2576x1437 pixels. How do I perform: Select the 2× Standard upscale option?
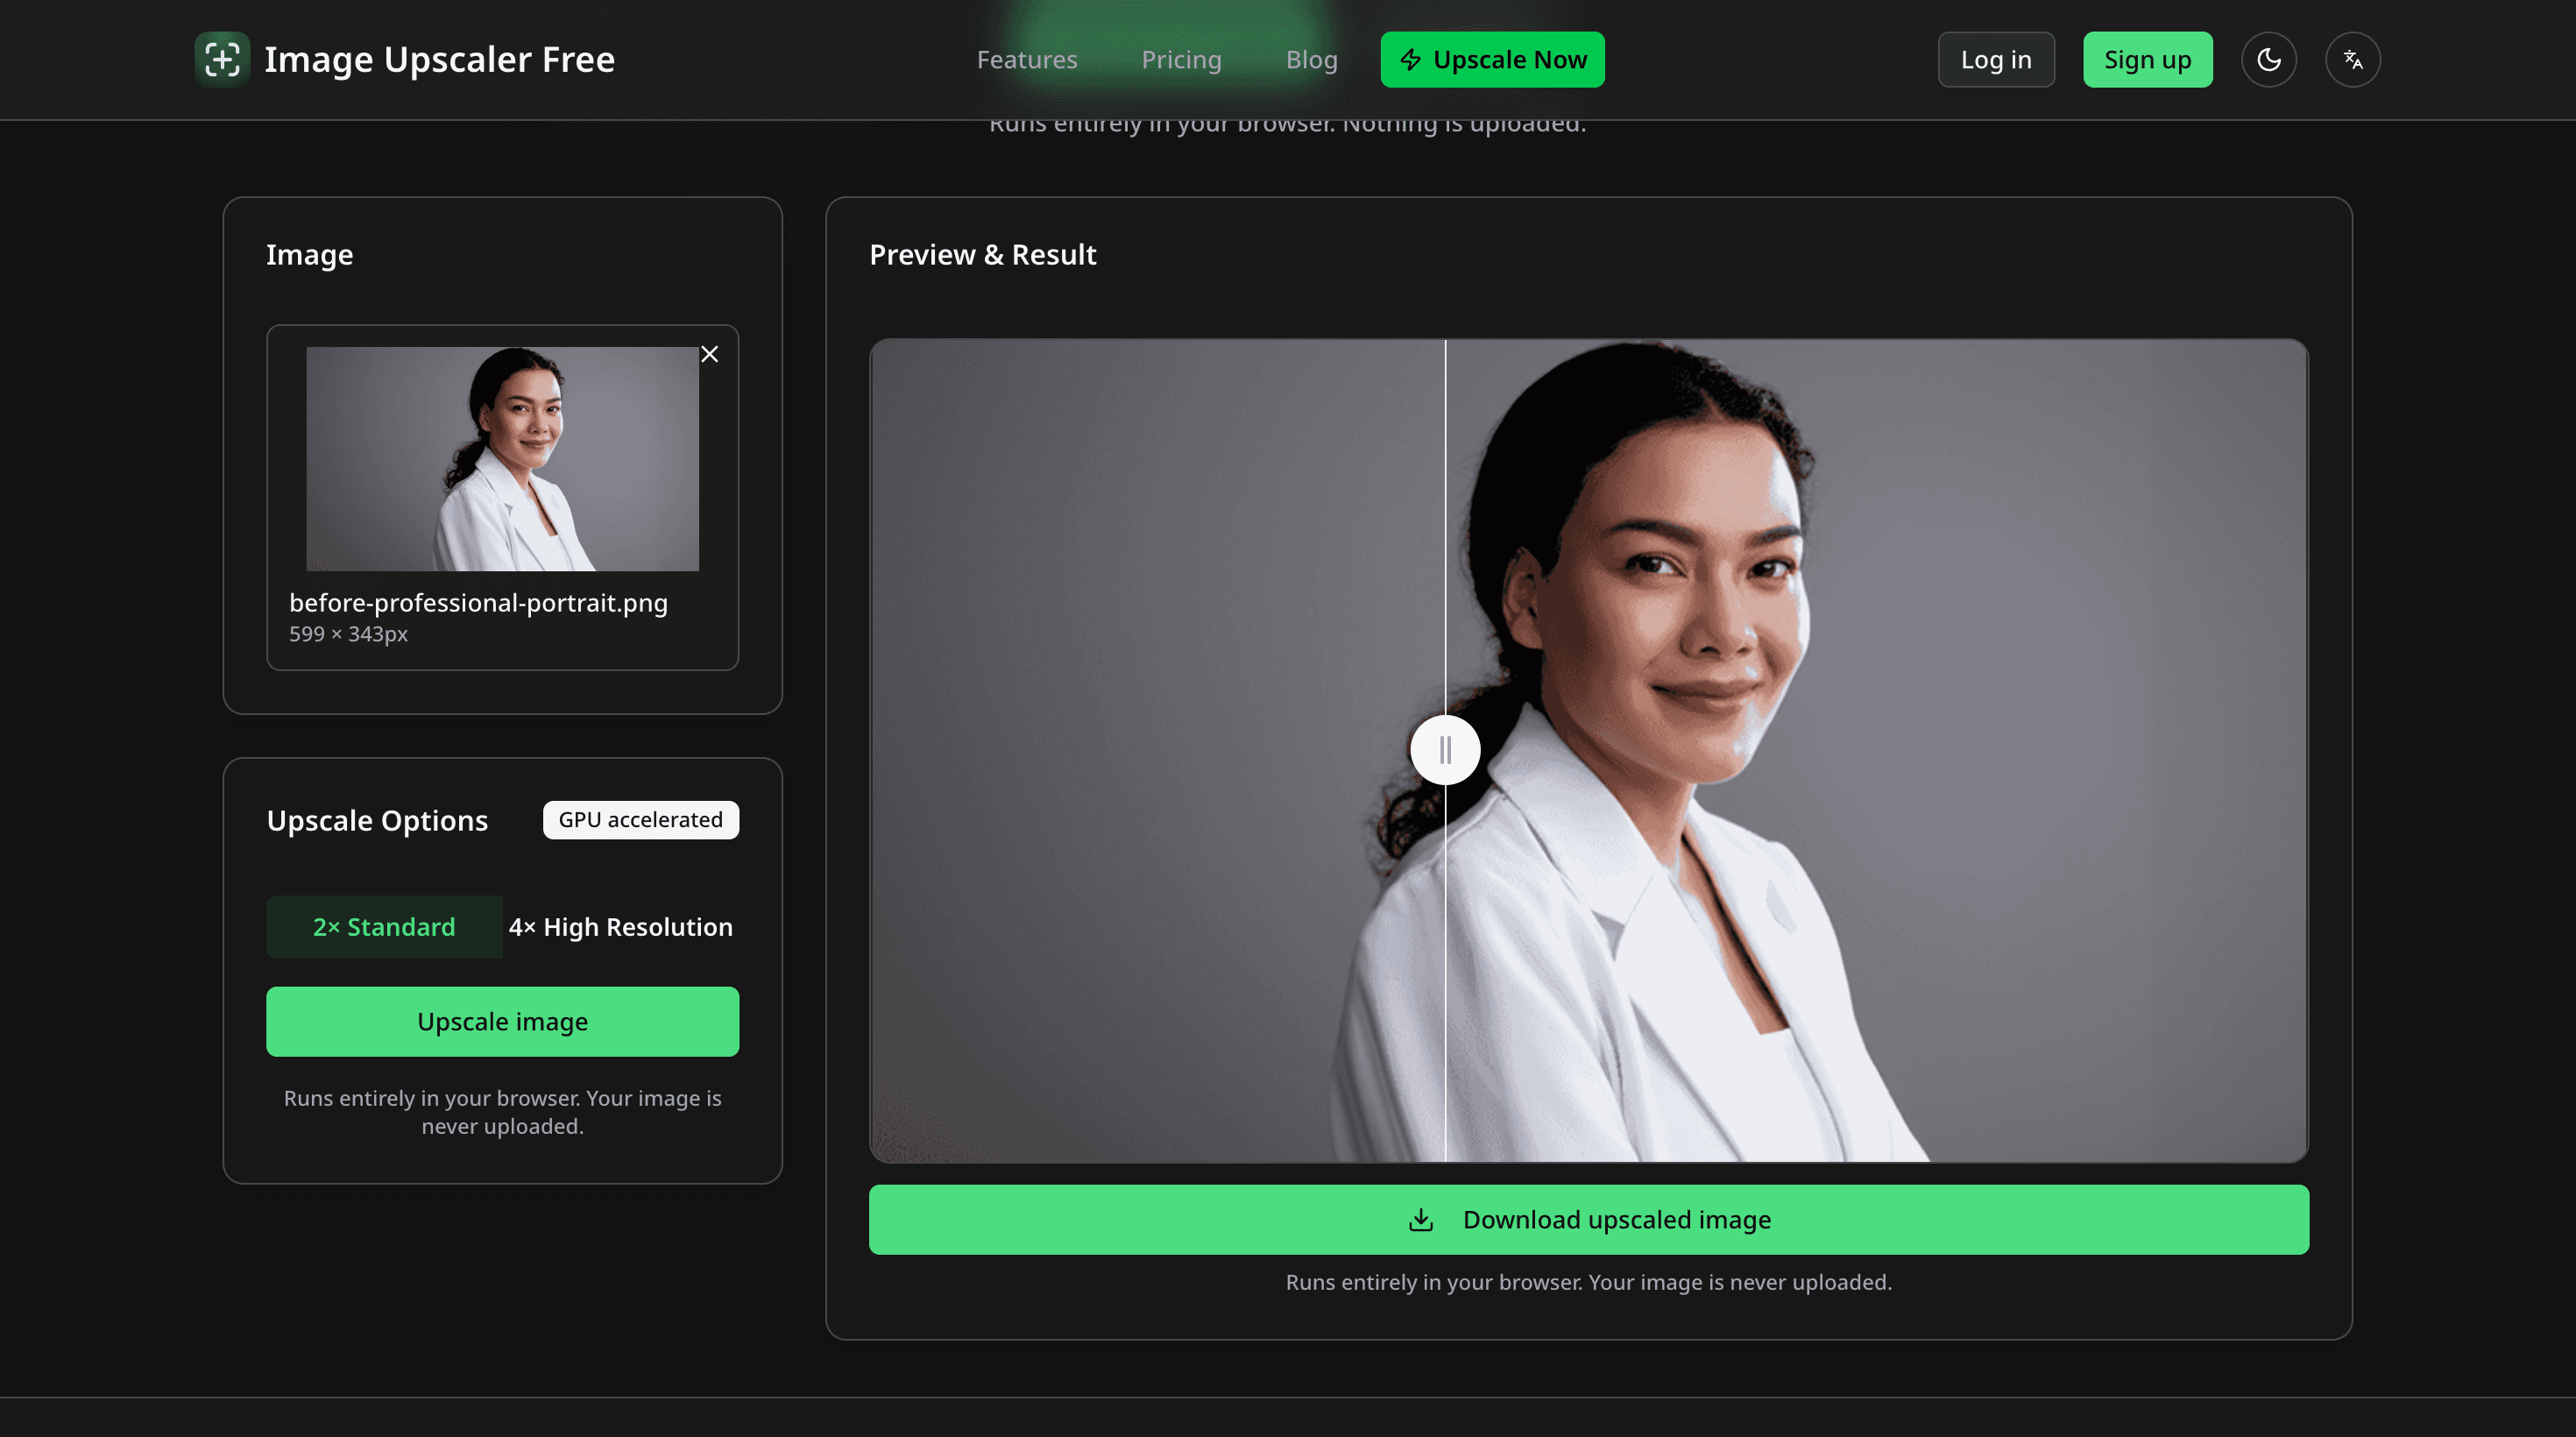click(x=384, y=927)
